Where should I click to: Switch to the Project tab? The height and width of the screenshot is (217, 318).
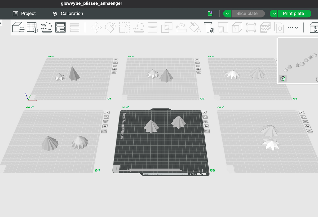click(24, 14)
